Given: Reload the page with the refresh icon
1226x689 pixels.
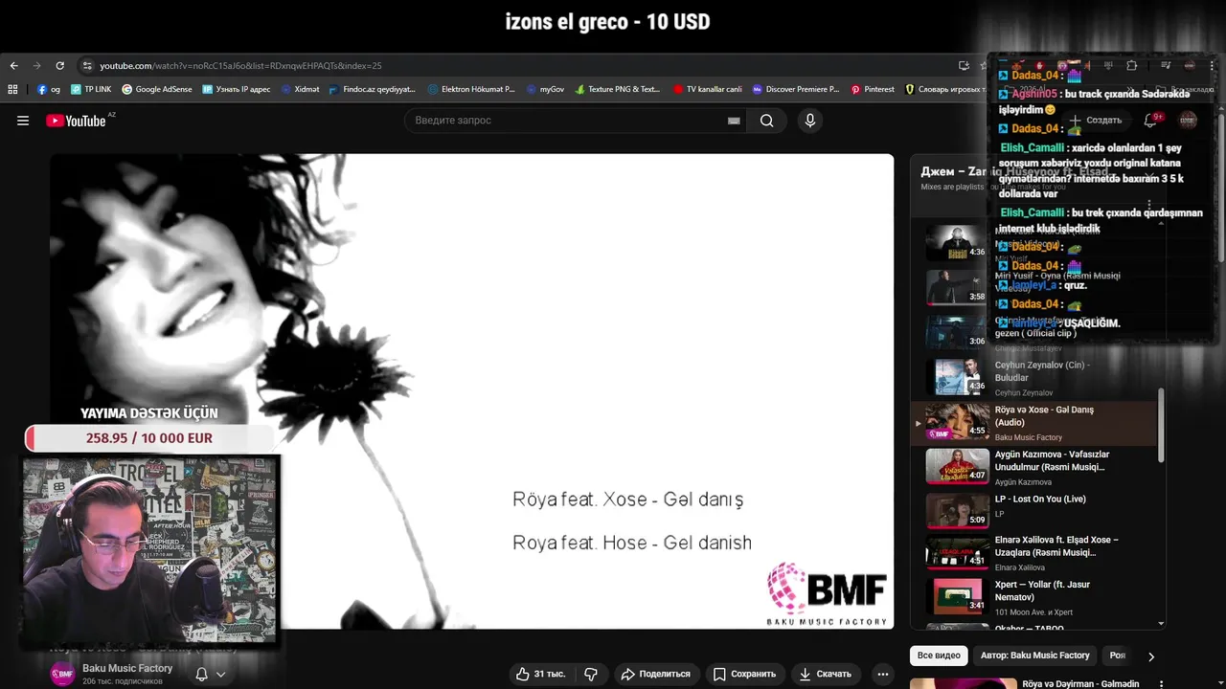Looking at the screenshot, I should [59, 66].
